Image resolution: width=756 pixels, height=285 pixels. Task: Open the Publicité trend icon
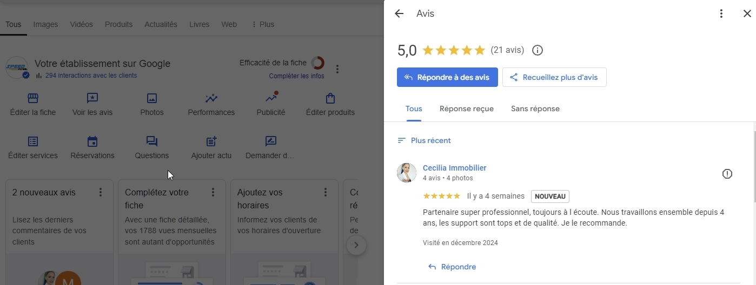tap(271, 98)
